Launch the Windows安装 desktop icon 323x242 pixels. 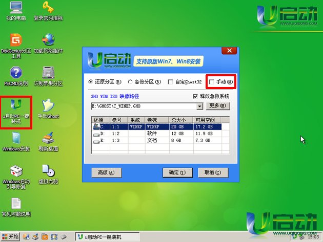click(16, 138)
